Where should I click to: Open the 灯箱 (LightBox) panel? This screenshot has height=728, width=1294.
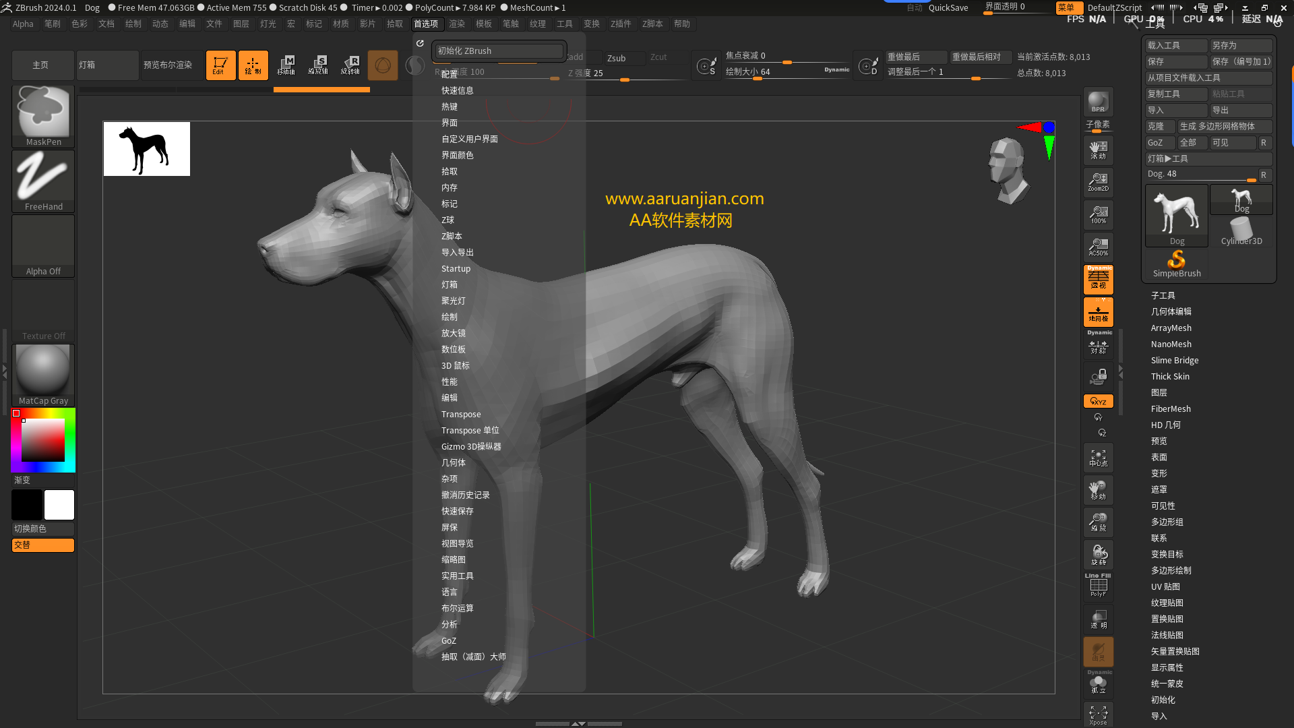107,65
